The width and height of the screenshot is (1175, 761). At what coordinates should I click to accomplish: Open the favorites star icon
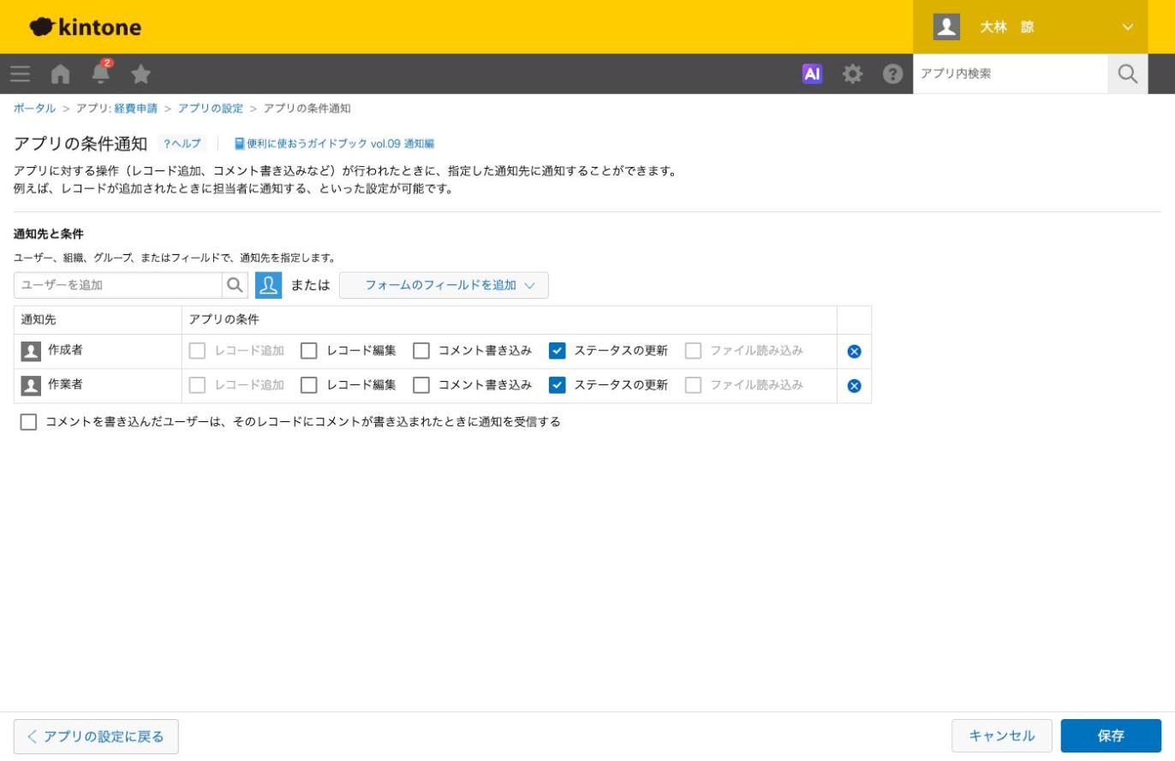pos(141,74)
